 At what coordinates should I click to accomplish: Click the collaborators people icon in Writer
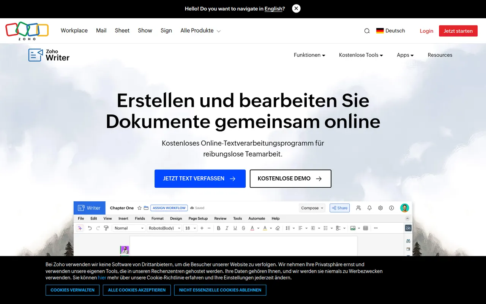pos(358,208)
